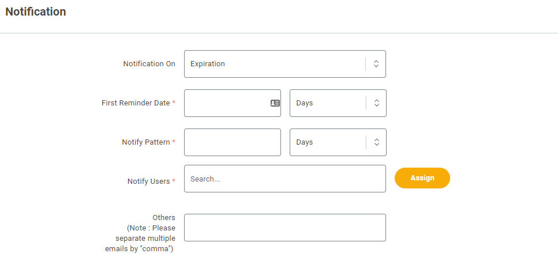Click the up-down chevron icon beside Expiration
This screenshot has height=261, width=558.
(376, 64)
